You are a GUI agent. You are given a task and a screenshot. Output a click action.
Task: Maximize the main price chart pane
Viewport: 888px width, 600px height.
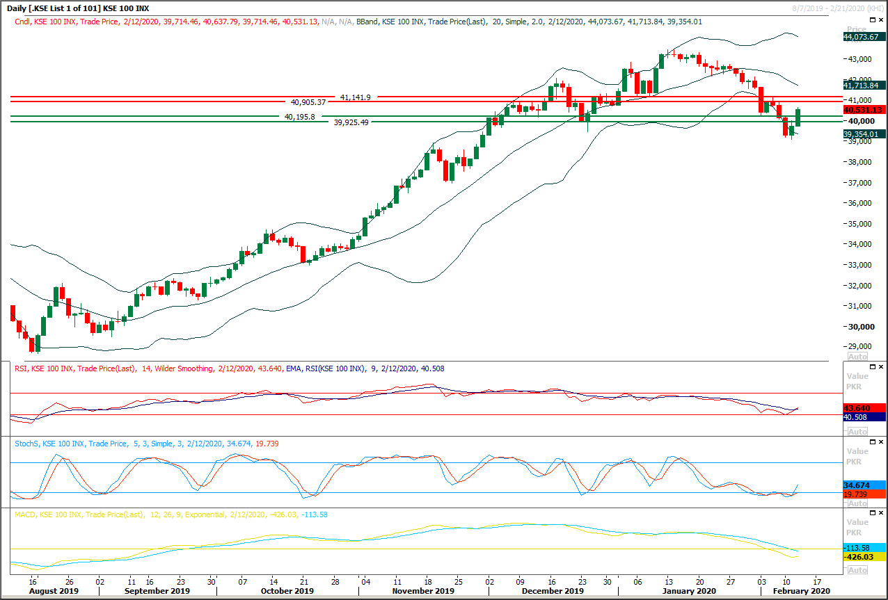tap(872, 19)
